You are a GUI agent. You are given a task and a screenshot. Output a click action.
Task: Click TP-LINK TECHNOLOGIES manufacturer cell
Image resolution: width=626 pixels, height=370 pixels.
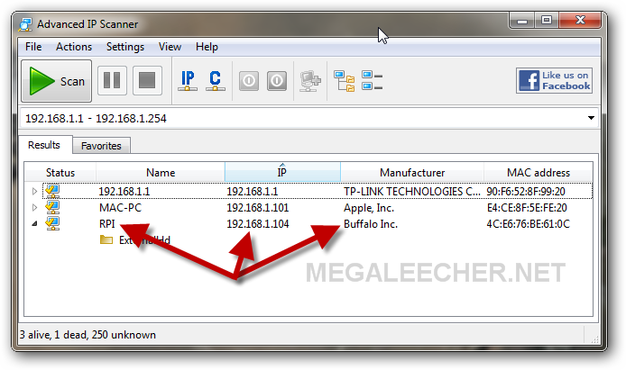tap(412, 192)
